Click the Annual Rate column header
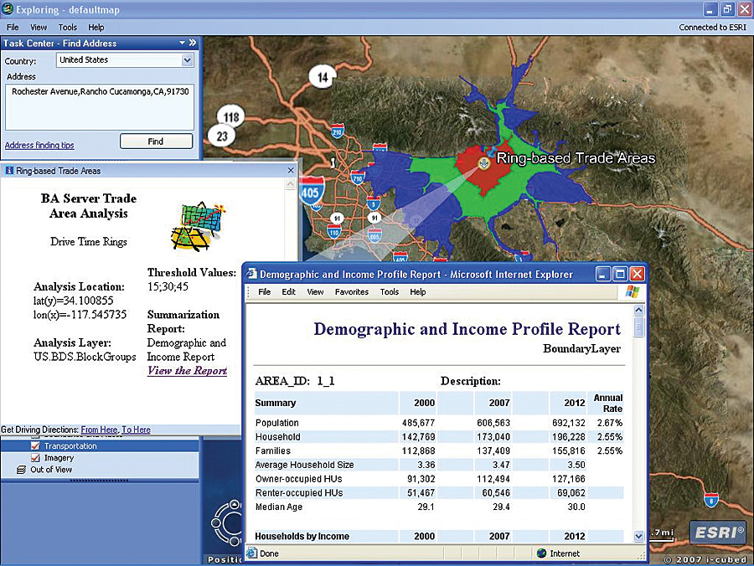Viewport: 754px width, 566px height. click(608, 403)
